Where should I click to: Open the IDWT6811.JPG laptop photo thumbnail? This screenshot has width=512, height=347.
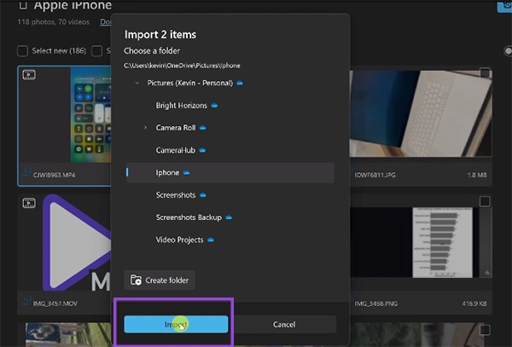click(x=421, y=113)
